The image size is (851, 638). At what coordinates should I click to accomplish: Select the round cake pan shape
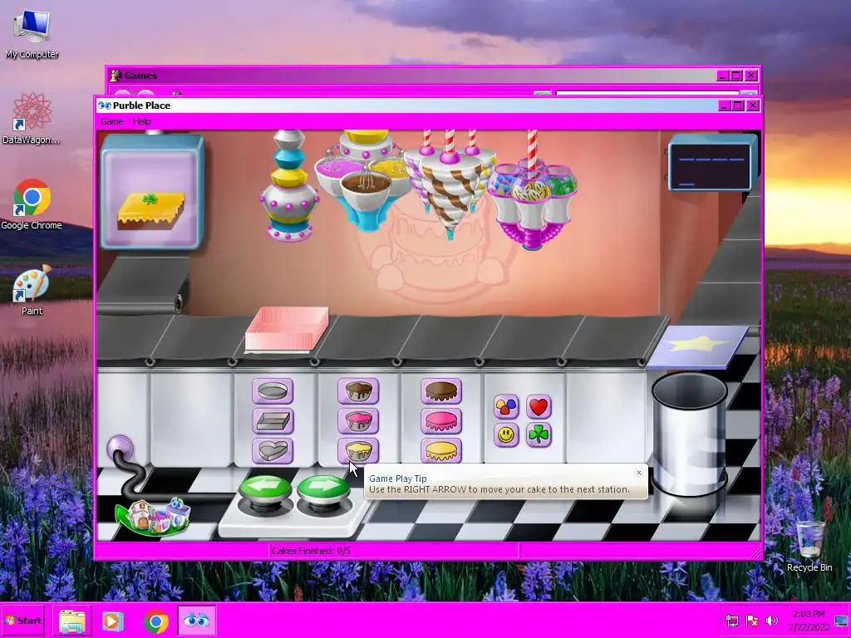tap(273, 390)
